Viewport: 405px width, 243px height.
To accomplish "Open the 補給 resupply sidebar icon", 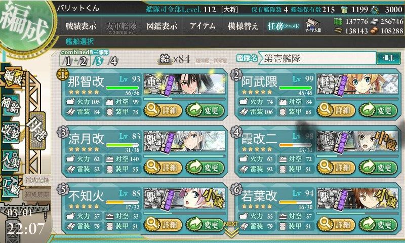I will pyautogui.click(x=11, y=105).
